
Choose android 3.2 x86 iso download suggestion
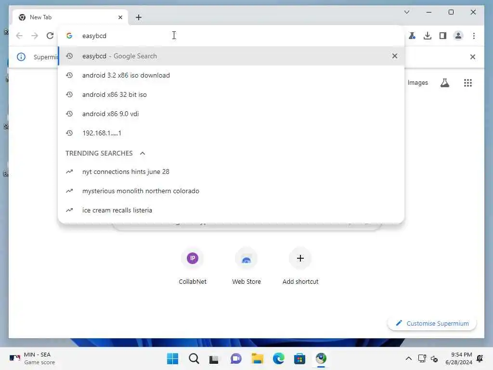(x=231, y=75)
